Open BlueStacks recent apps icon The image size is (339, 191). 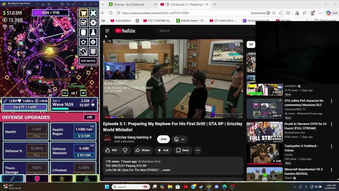coord(49,4)
